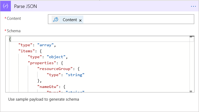Click empty space in the Content input field

[x=138, y=19]
